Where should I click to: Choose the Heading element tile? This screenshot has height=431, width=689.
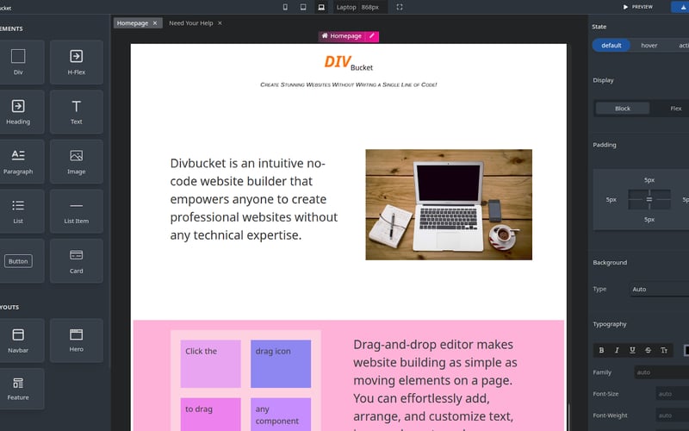point(18,112)
